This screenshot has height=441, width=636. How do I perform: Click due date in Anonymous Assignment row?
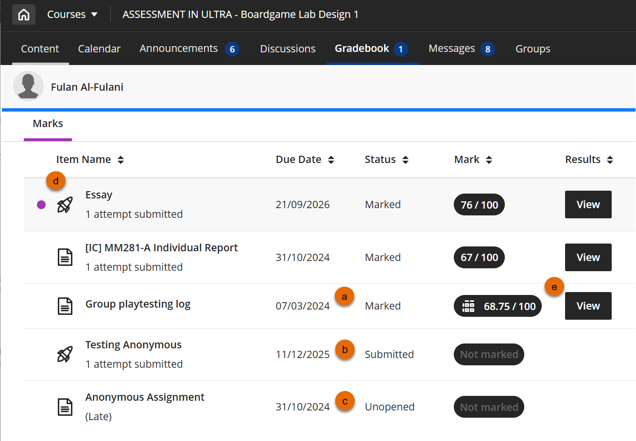[x=303, y=407]
